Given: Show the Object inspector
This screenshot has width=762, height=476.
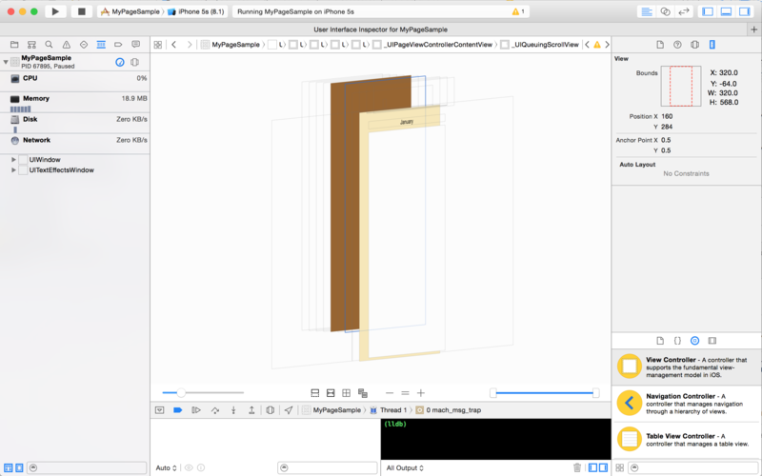Looking at the screenshot, I should pyautogui.click(x=695, y=45).
